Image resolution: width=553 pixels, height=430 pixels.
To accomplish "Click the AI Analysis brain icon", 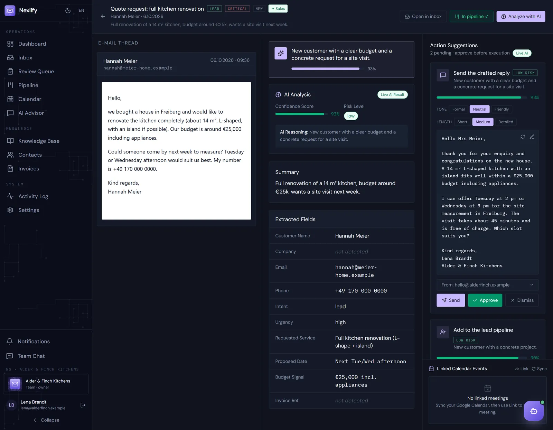I will click(x=278, y=95).
